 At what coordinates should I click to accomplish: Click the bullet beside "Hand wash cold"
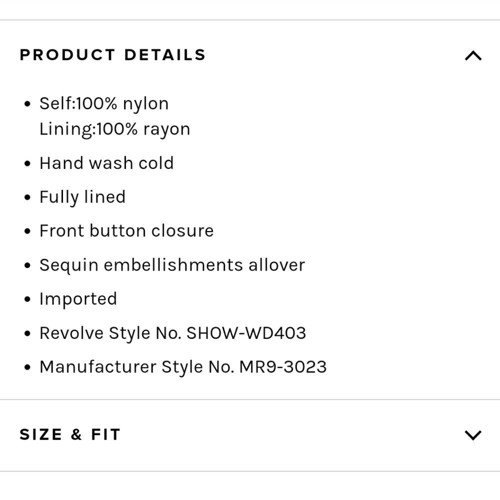(x=27, y=164)
